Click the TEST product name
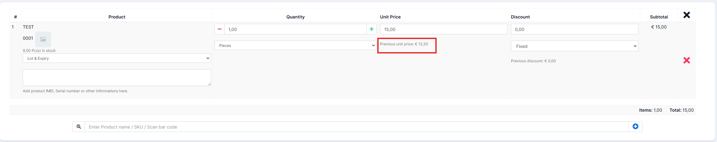 pyautogui.click(x=28, y=27)
